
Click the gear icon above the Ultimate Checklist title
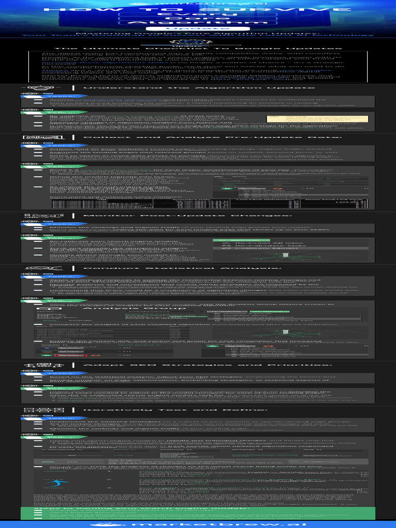pyautogui.click(x=191, y=42)
